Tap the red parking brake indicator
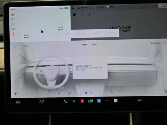Viewport: 167px width, 125px height. pyautogui.click(x=13, y=15)
